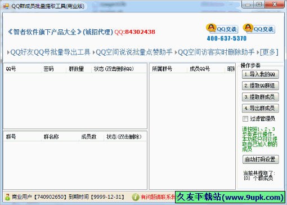
Task: Click the 当前共提取了 count label
Action: coord(259,176)
